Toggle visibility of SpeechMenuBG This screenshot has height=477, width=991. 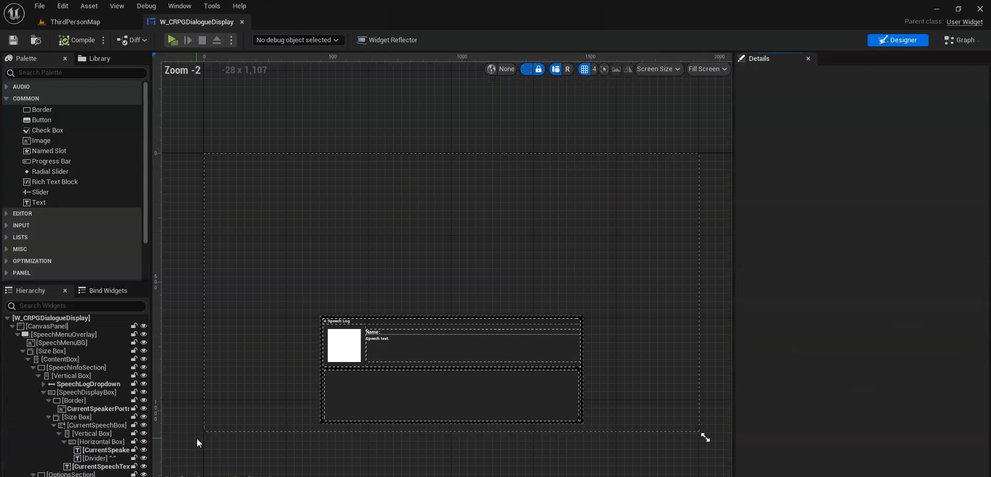pos(143,343)
